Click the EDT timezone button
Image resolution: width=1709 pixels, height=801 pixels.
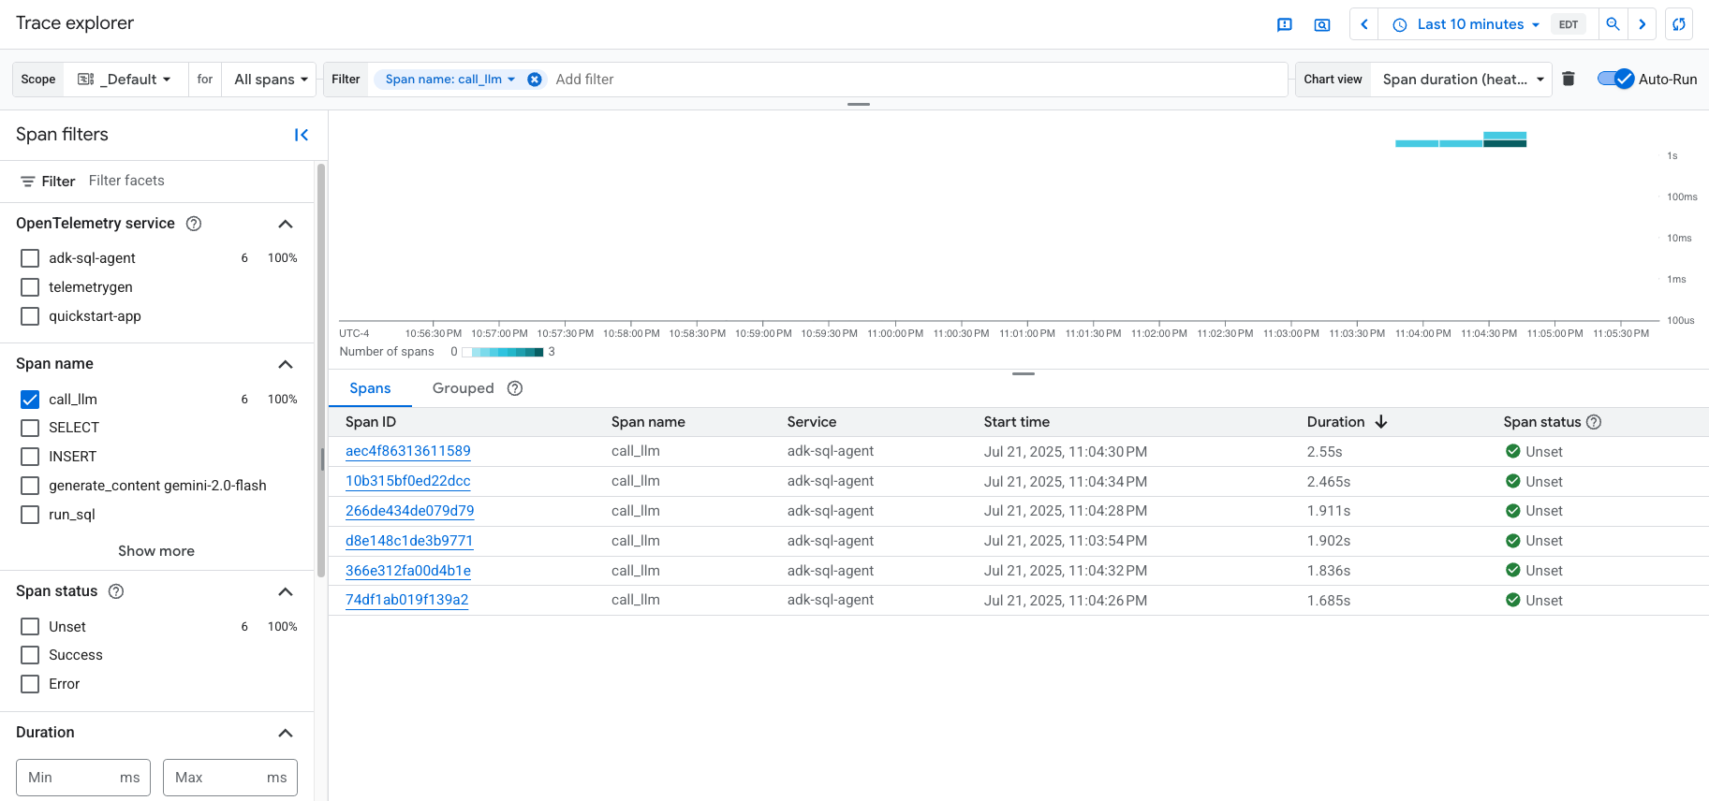(1569, 25)
